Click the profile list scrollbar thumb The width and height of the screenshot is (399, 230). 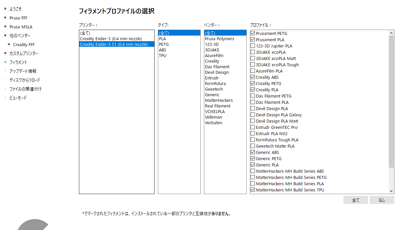391,101
